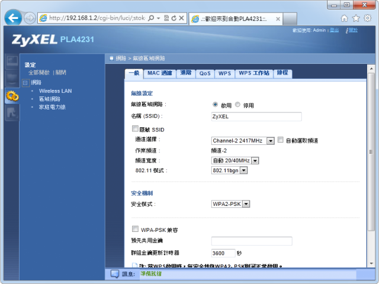The height and width of the screenshot is (284, 379).
Task: Open the browser Tools gear icon
Action: point(367,18)
